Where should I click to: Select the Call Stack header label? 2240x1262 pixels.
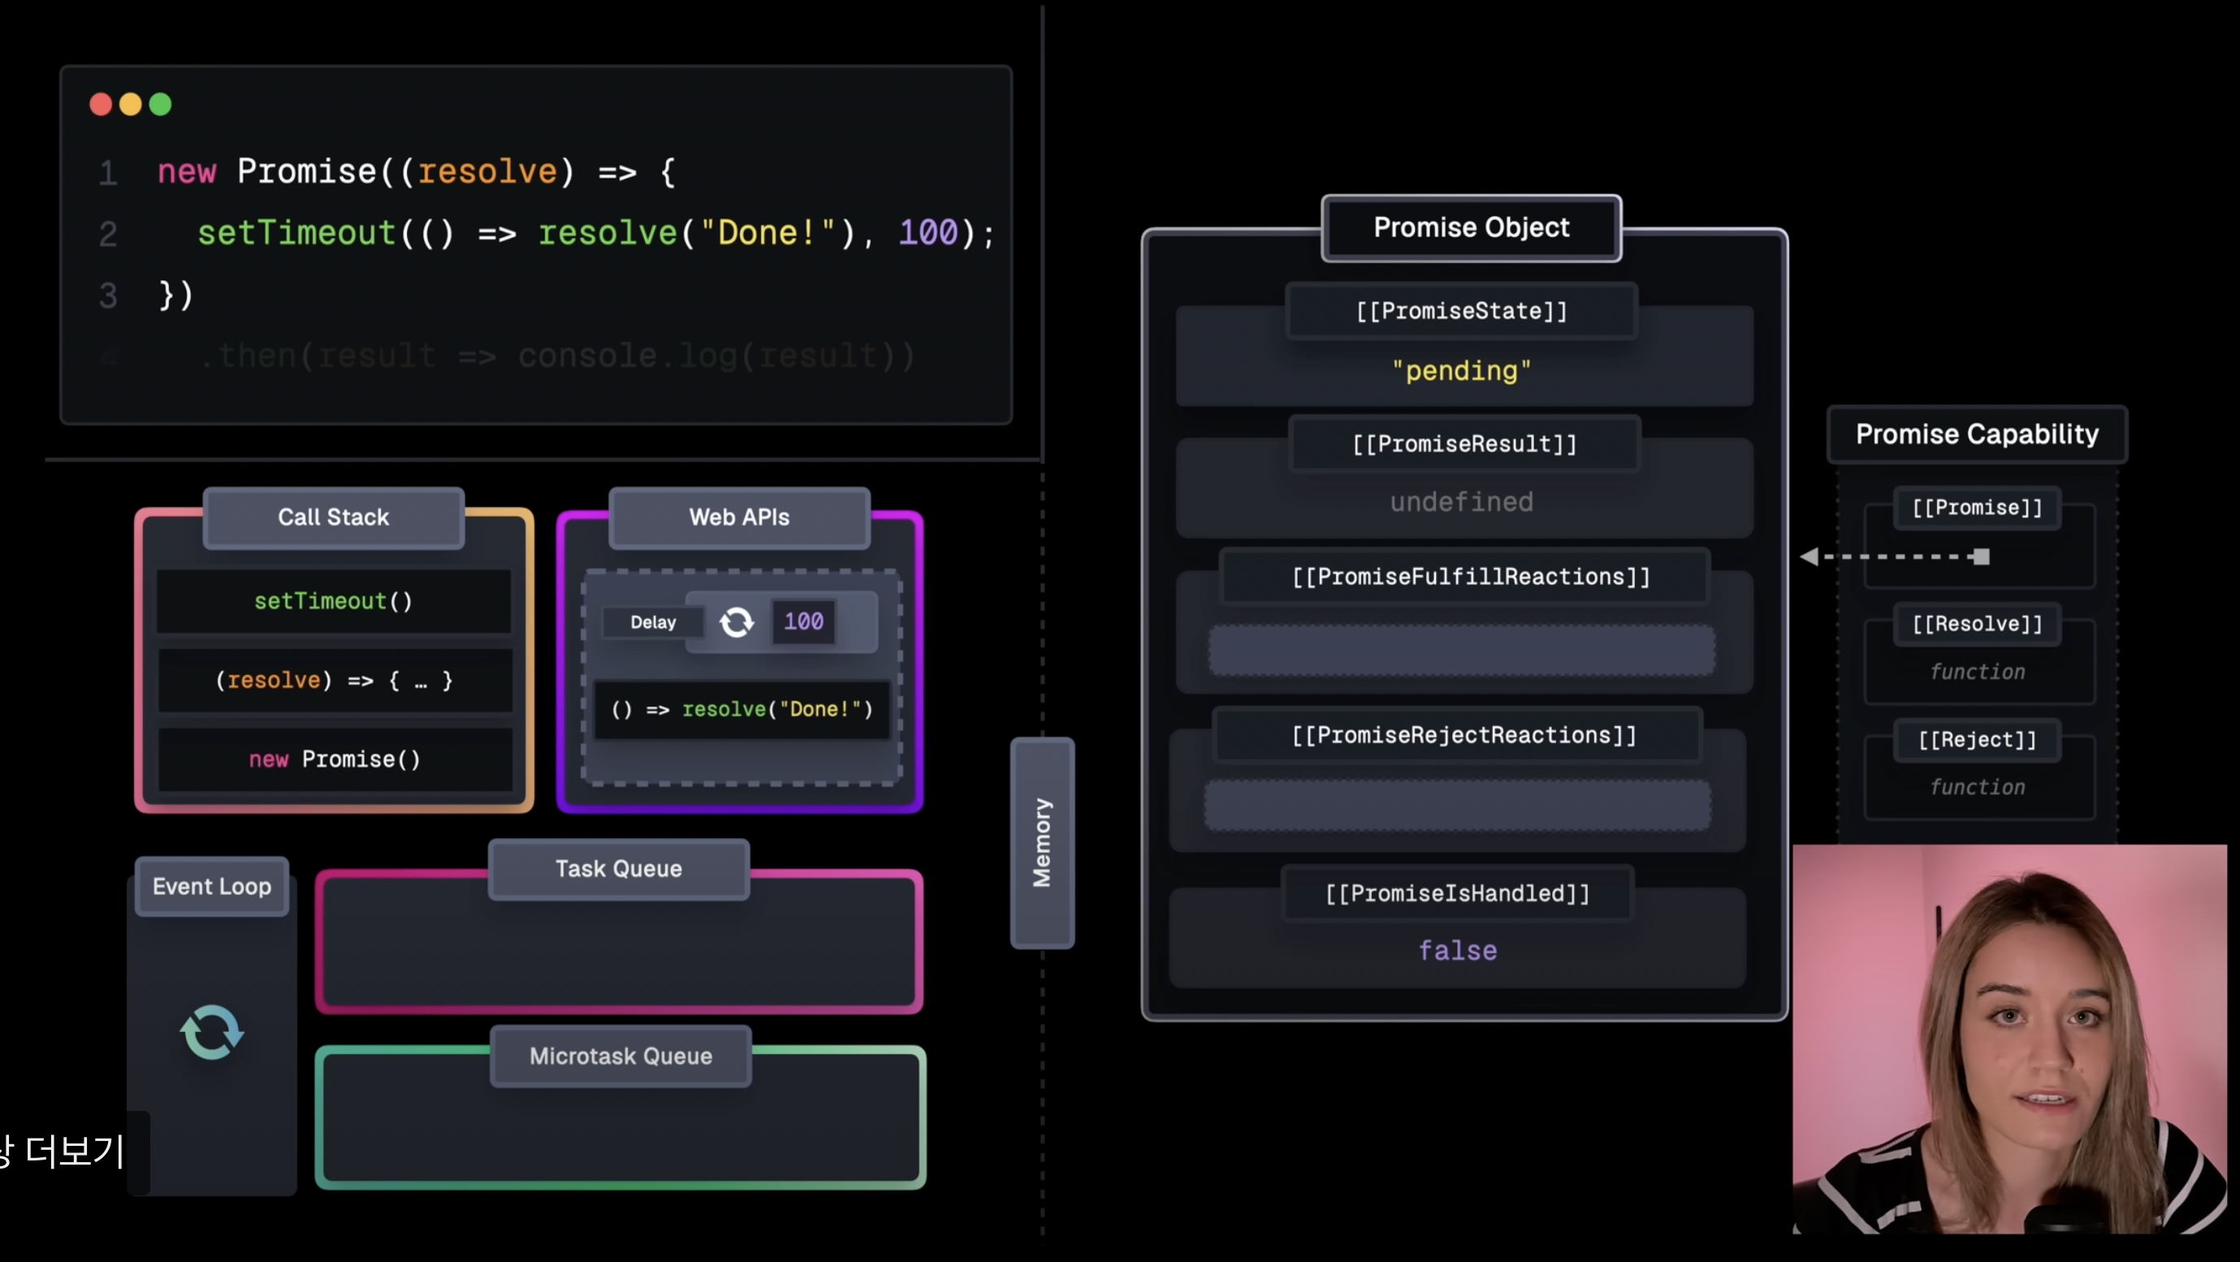click(x=333, y=517)
